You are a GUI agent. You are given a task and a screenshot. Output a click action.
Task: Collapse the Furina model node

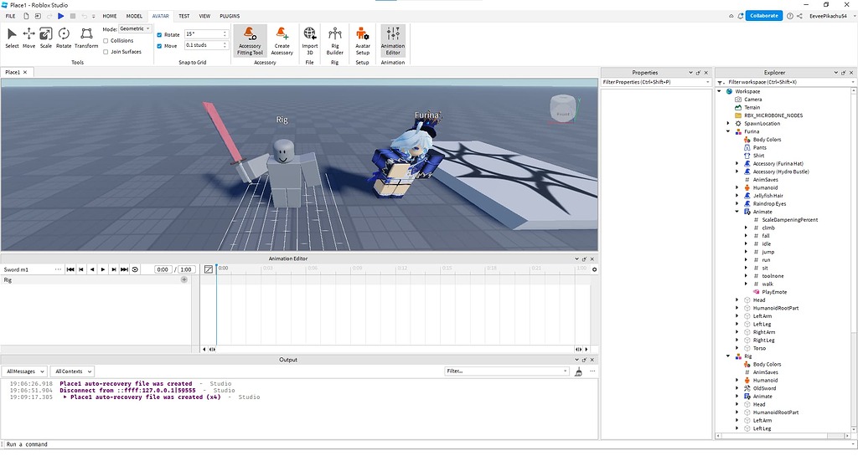(x=728, y=131)
